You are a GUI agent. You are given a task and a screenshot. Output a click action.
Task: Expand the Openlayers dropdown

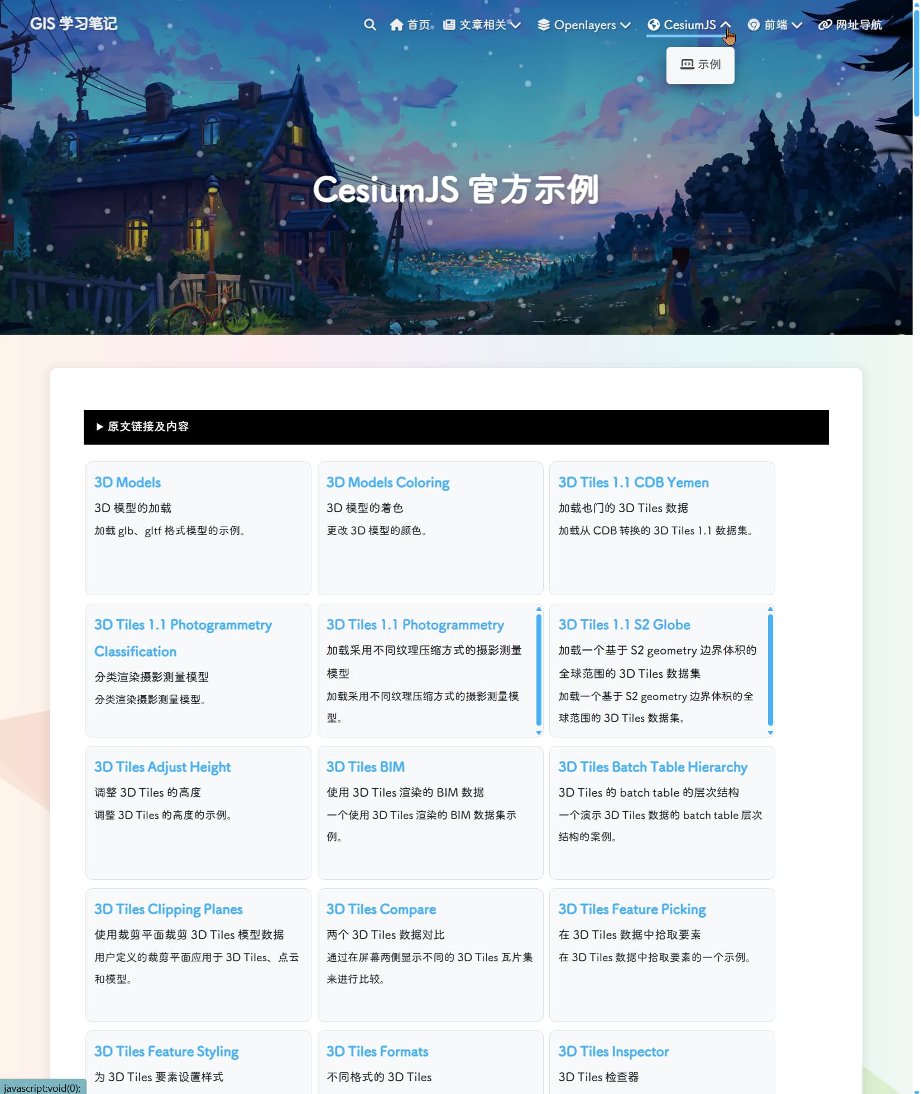pos(585,25)
